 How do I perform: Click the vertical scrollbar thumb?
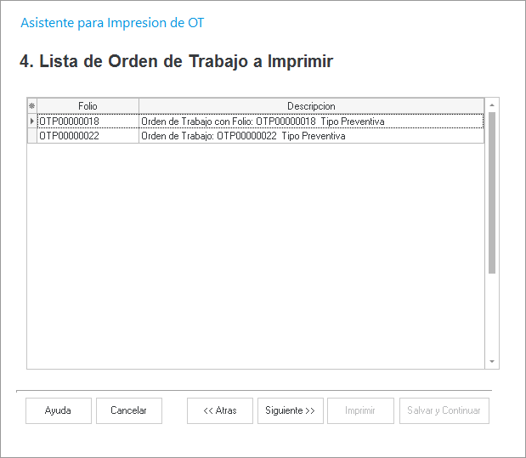tap(492, 191)
